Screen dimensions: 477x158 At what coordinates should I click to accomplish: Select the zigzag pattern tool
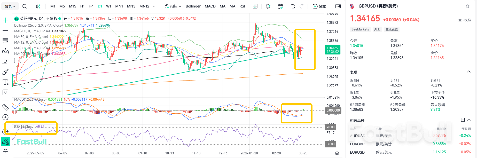5,51
